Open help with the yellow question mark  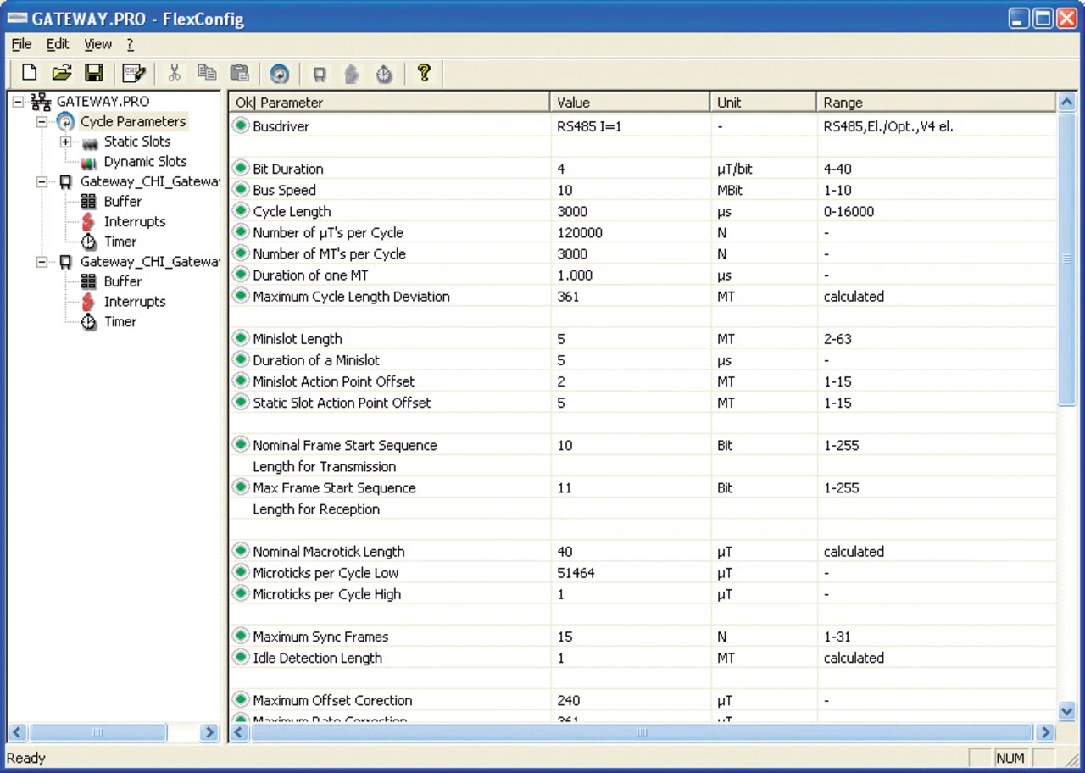point(424,74)
